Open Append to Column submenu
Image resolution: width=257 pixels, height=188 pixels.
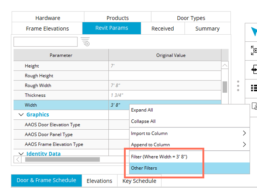tap(189, 145)
